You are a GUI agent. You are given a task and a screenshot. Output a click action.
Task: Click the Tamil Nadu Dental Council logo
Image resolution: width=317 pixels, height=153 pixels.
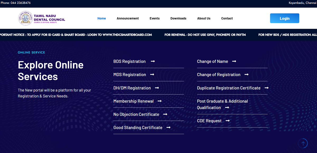[42, 18]
